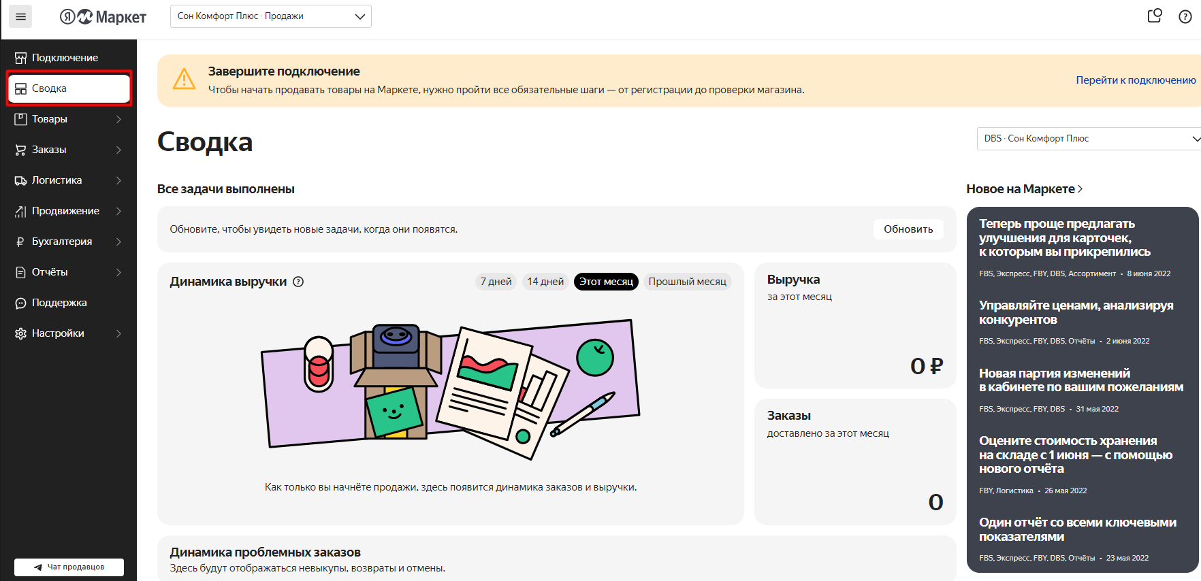Screen dimensions: 1201x581
Task: Open the Подключение menu item
Action: click(68, 58)
